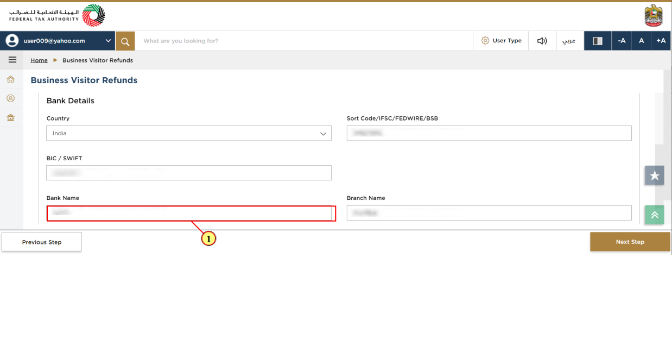672x352 pixels.
Task: Click the scroll-to-top double chevron button
Action: coord(655,215)
